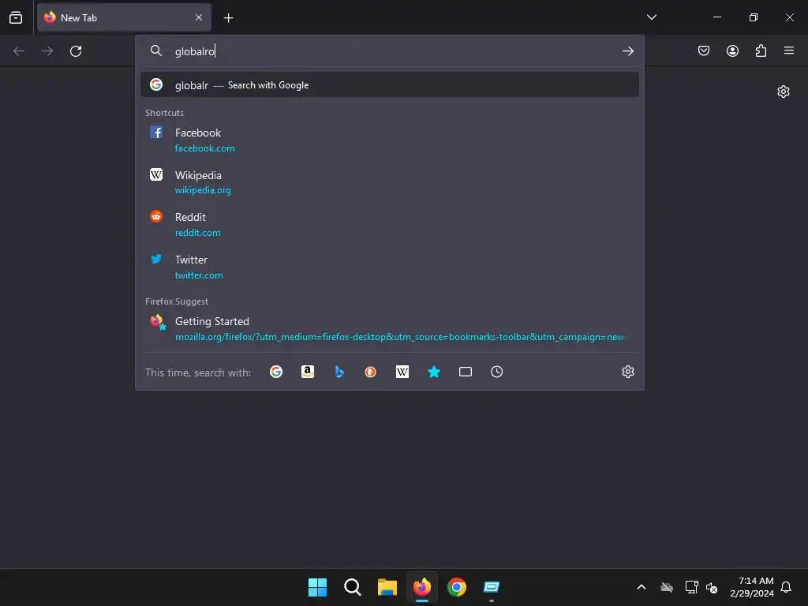Click the Wikipedia W favicon in shortcuts
The image size is (808, 606).
156,174
